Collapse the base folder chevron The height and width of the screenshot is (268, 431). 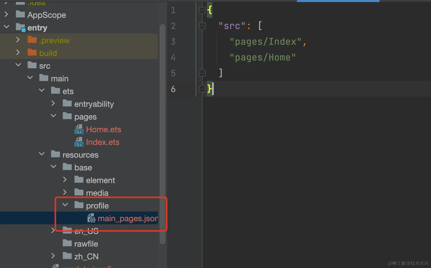pos(53,167)
